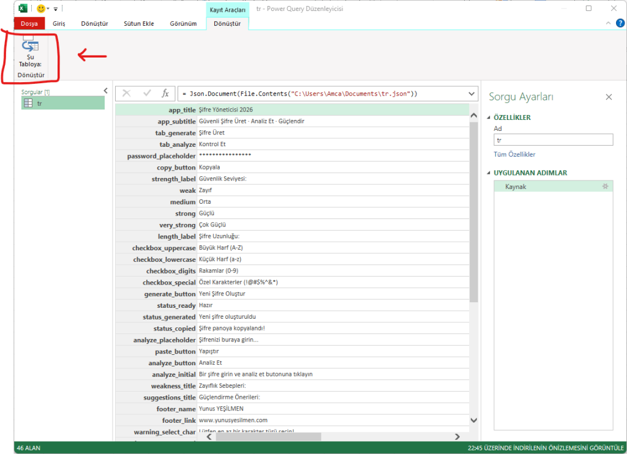Click the Rakamlar (0-9) value
Image resolution: width=627 pixels, height=454 pixels.
click(x=219, y=271)
